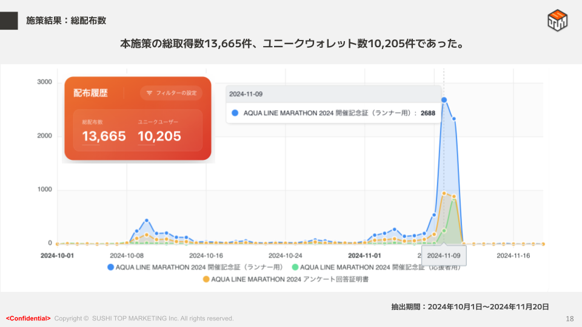Click the page number 18
The width and height of the screenshot is (582, 327).
tap(570, 319)
